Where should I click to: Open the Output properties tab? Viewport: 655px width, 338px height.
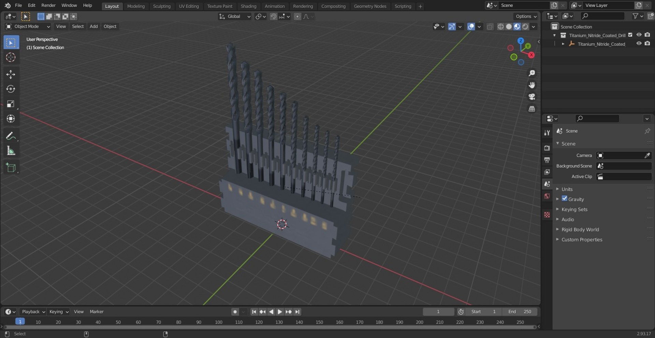coord(547,160)
